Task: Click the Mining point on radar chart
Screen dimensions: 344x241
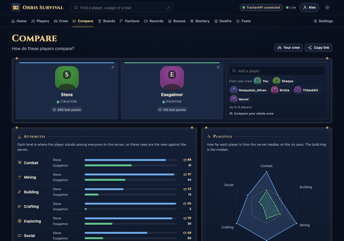Action: (x=296, y=223)
